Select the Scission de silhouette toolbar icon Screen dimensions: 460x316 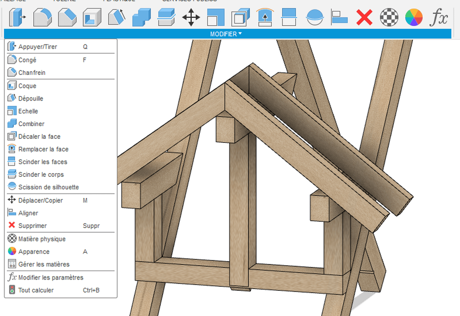click(315, 18)
